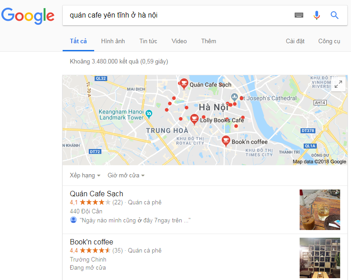Select the Book'n coffee map pin

coord(226,141)
